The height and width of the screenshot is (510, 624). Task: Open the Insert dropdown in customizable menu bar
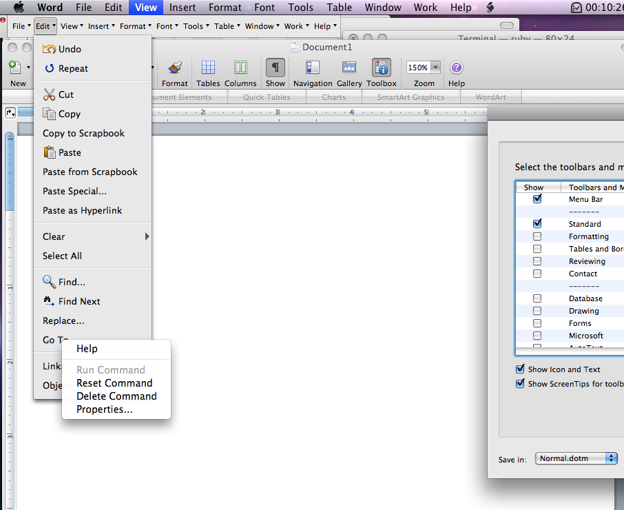pos(101,26)
